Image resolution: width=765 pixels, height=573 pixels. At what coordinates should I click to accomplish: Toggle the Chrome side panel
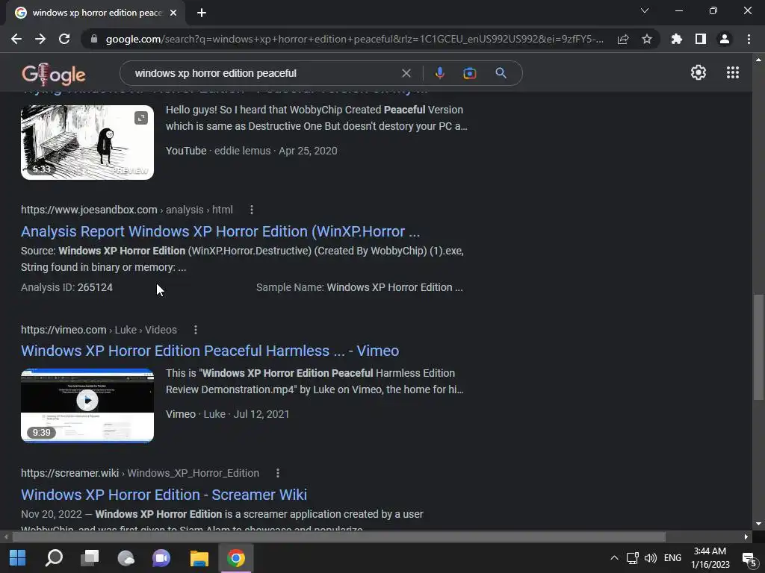[x=701, y=39]
